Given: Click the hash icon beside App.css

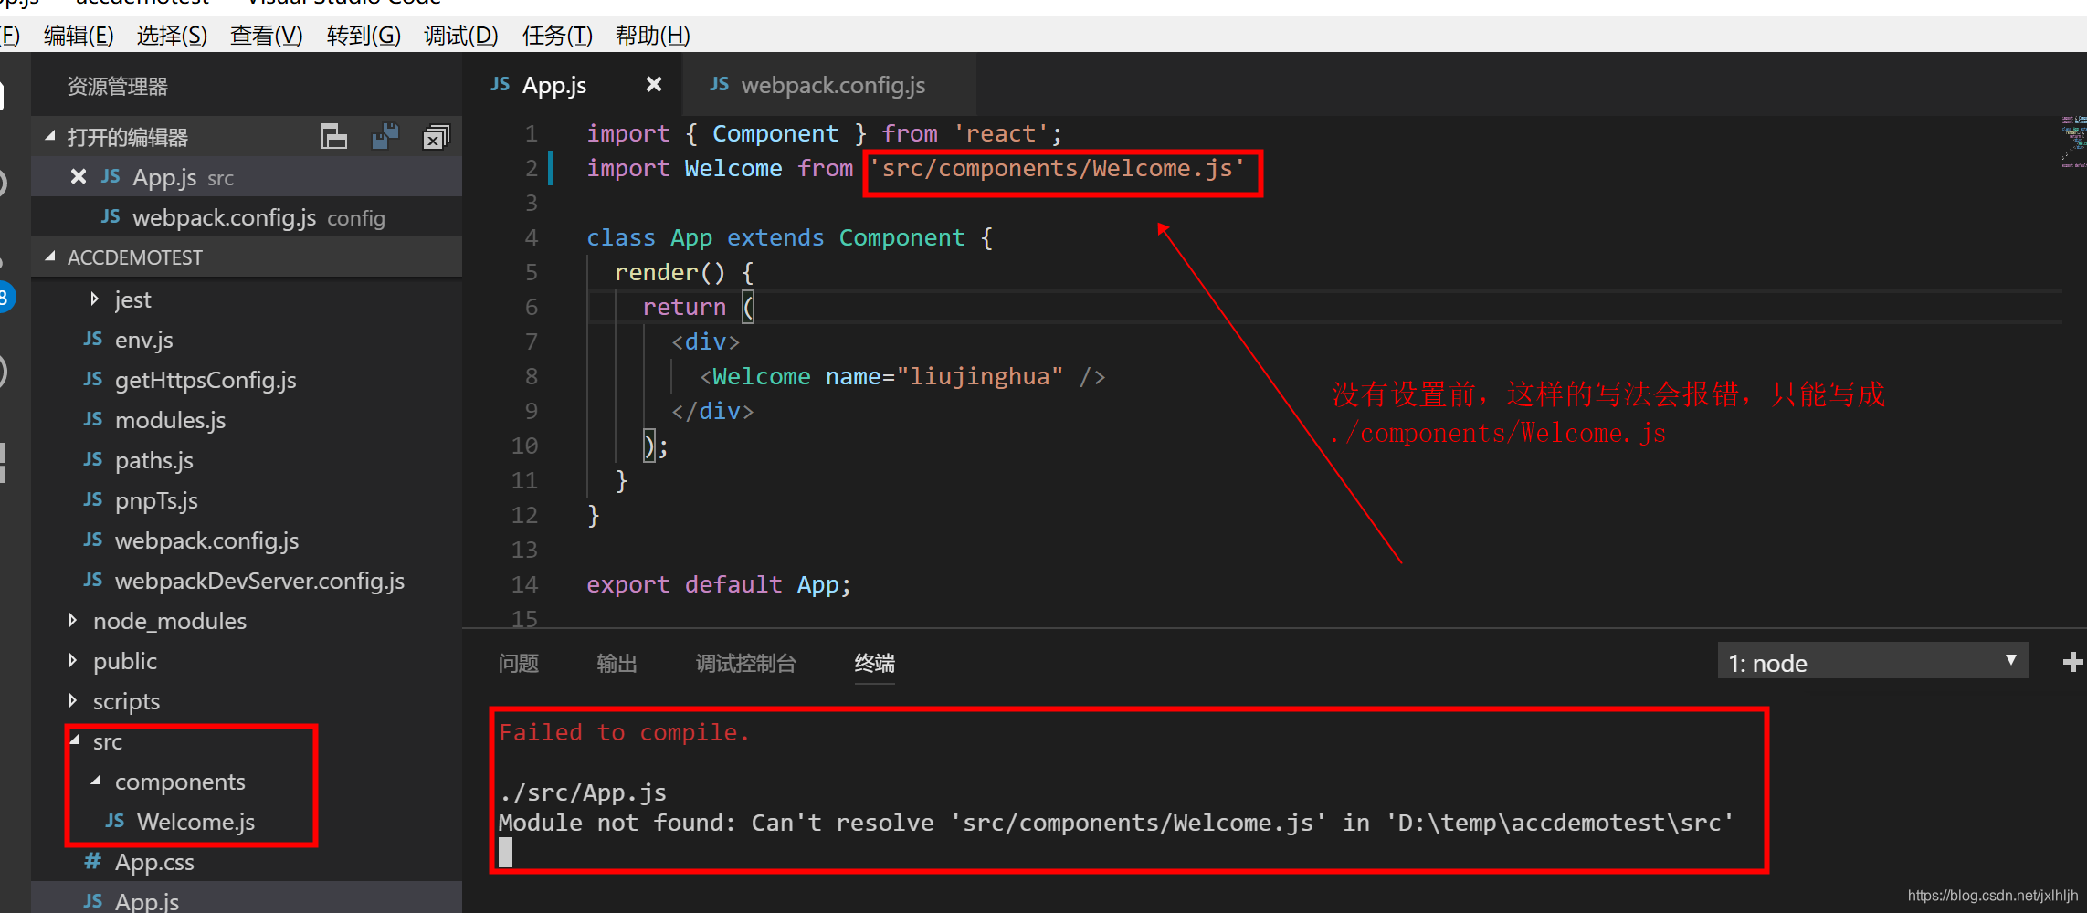Looking at the screenshot, I should tap(92, 861).
